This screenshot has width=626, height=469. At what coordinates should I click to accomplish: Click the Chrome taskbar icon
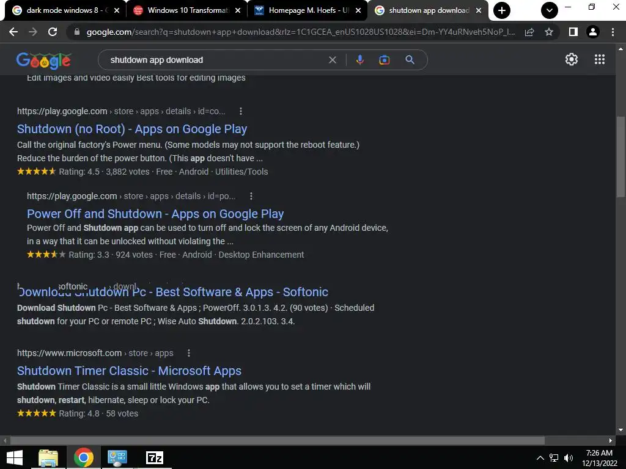coord(83,458)
